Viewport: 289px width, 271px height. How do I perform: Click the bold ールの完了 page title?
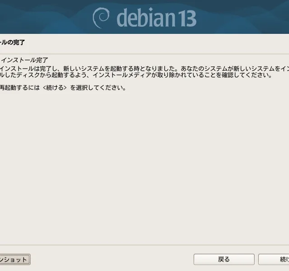(12, 42)
